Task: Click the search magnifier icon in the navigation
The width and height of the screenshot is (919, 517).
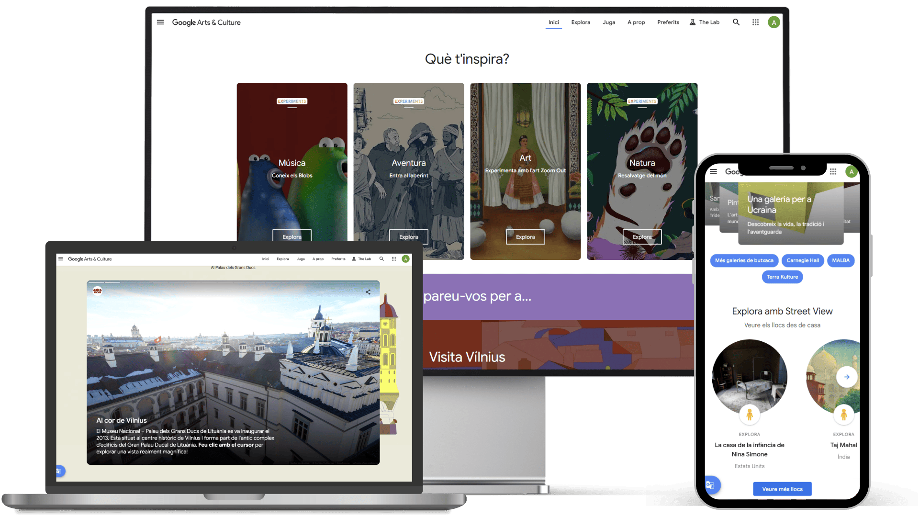Action: (736, 22)
